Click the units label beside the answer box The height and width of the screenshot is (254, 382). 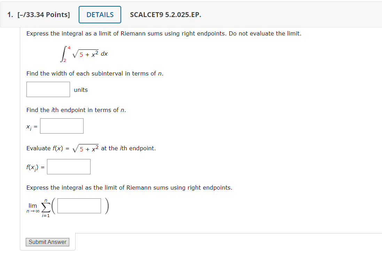point(80,90)
